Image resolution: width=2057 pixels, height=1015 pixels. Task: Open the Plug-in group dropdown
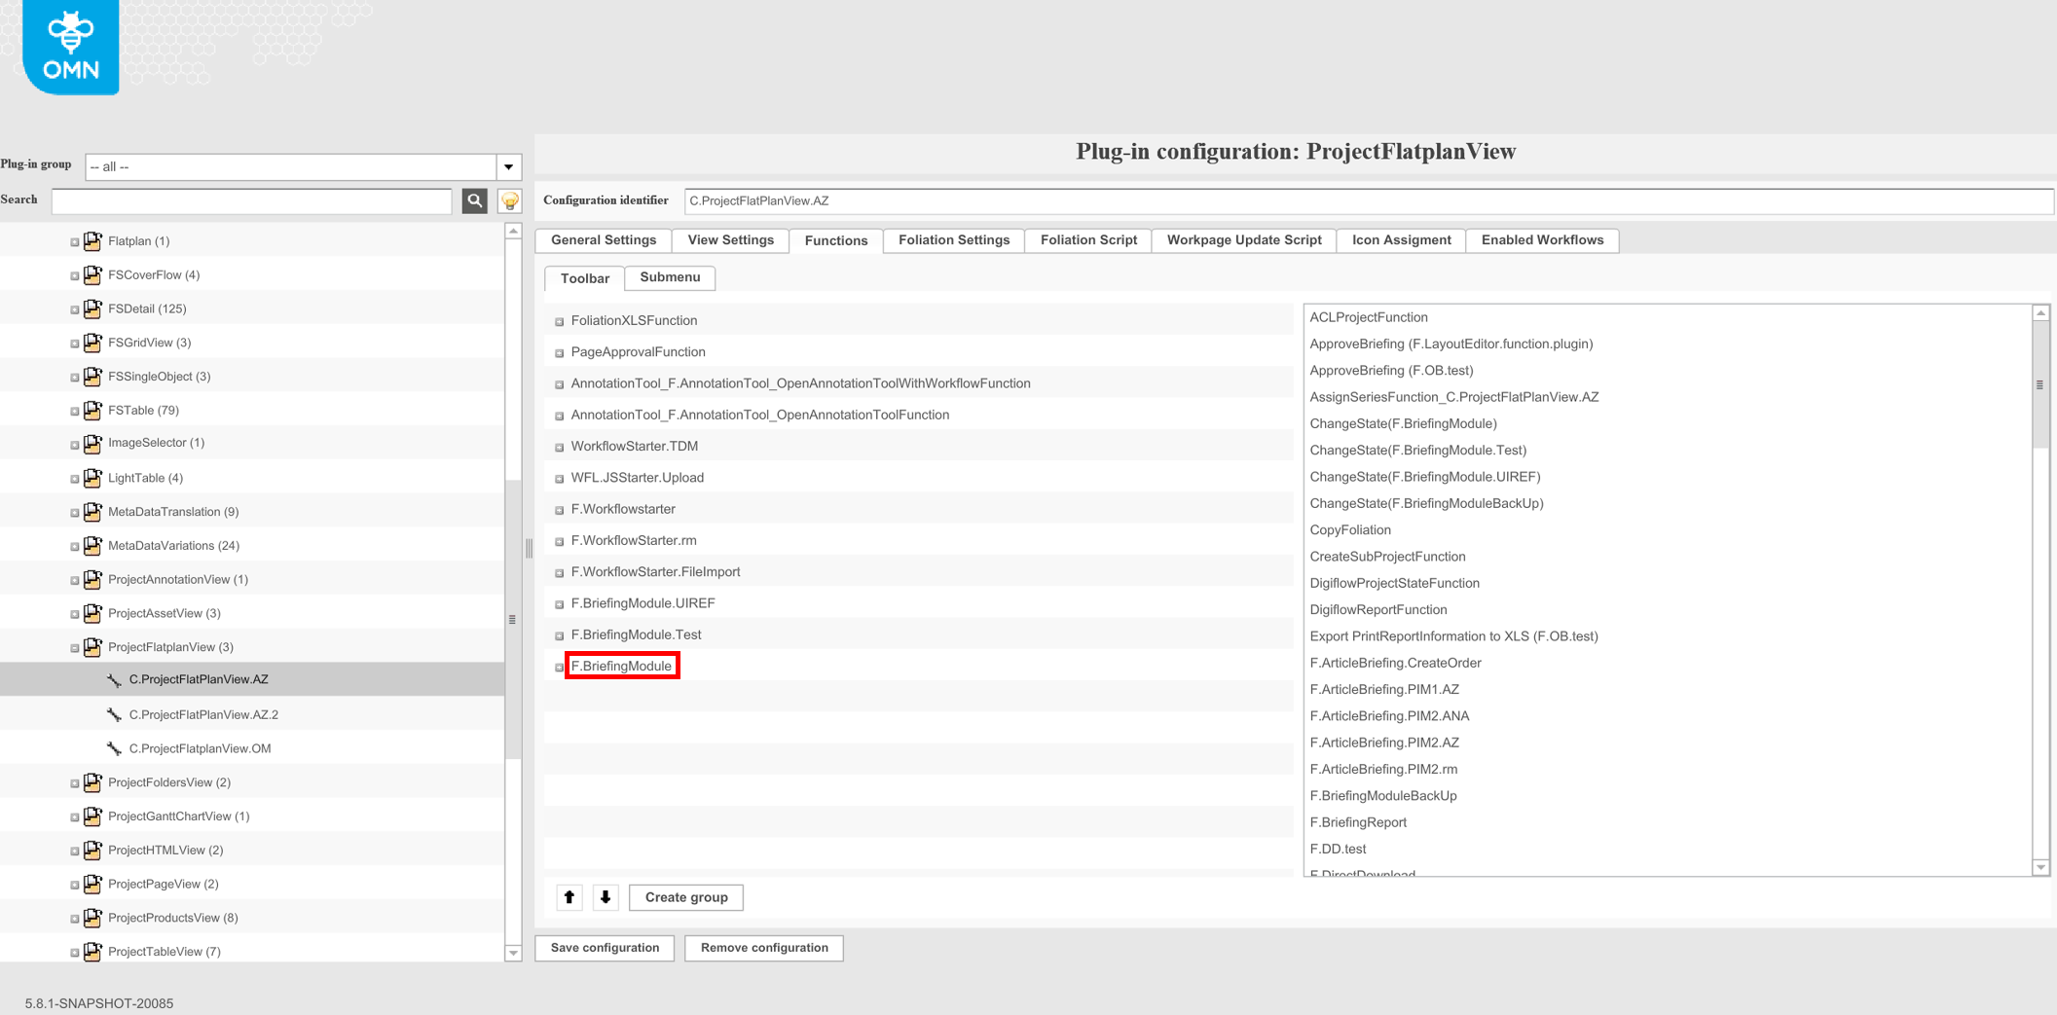[508, 166]
